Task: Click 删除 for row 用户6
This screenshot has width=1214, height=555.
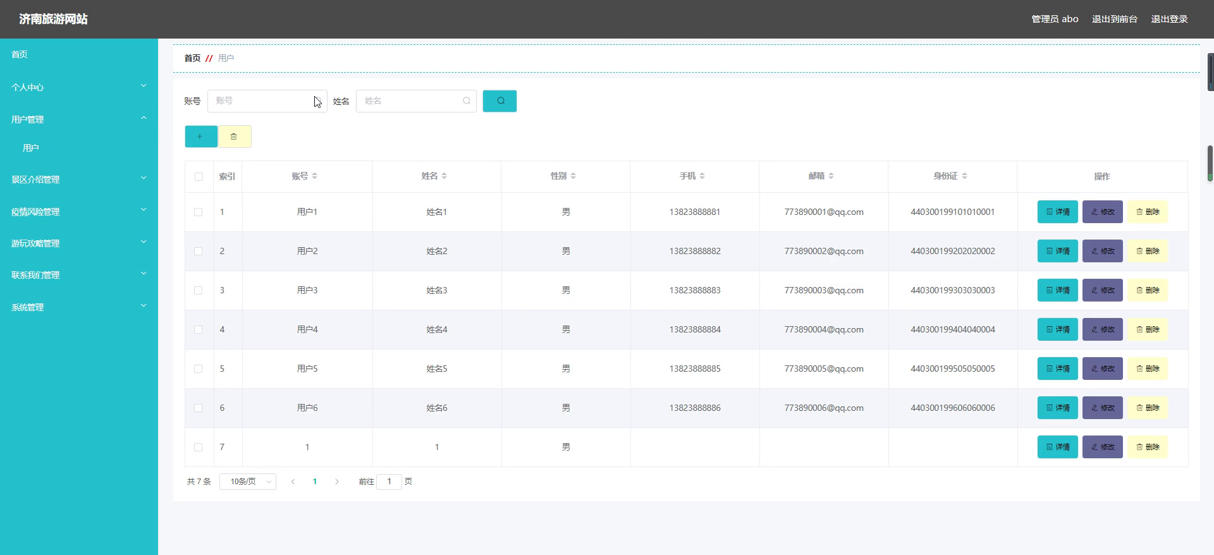Action: coord(1148,408)
